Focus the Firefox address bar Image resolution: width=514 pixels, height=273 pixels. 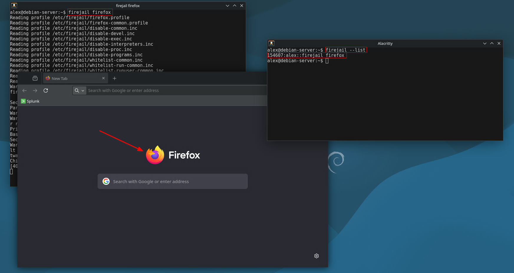177,91
